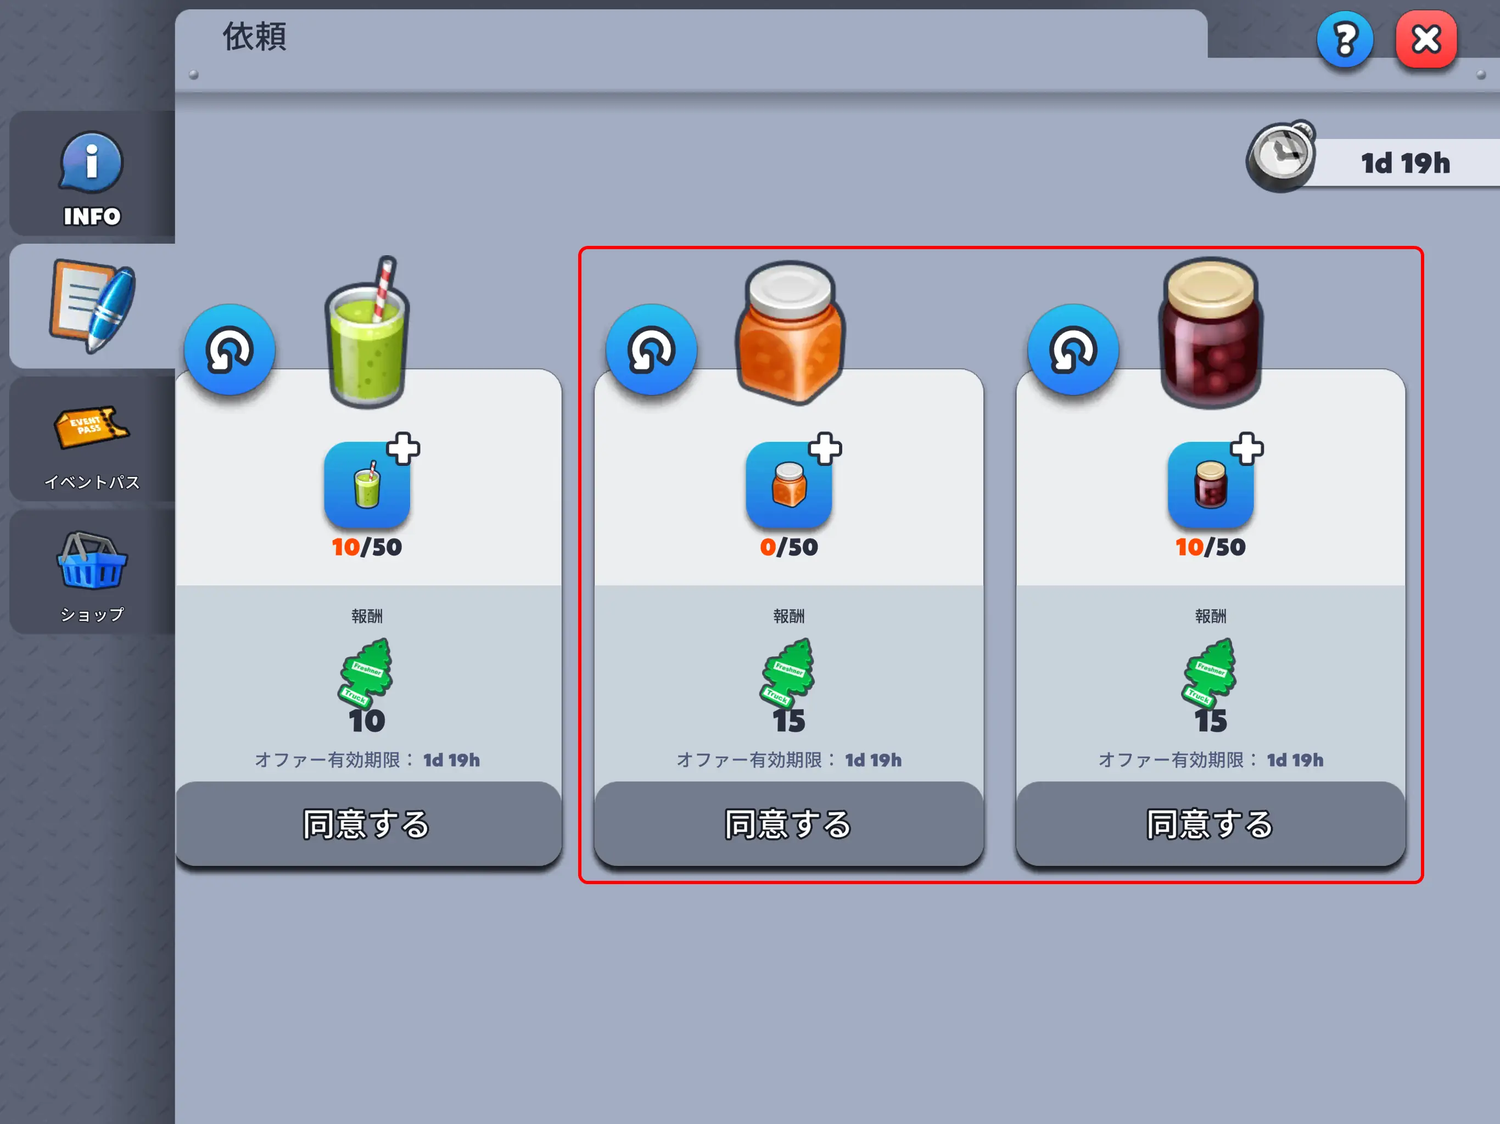Open the INFO tab
Screen dimensions: 1500x1124
click(x=92, y=173)
